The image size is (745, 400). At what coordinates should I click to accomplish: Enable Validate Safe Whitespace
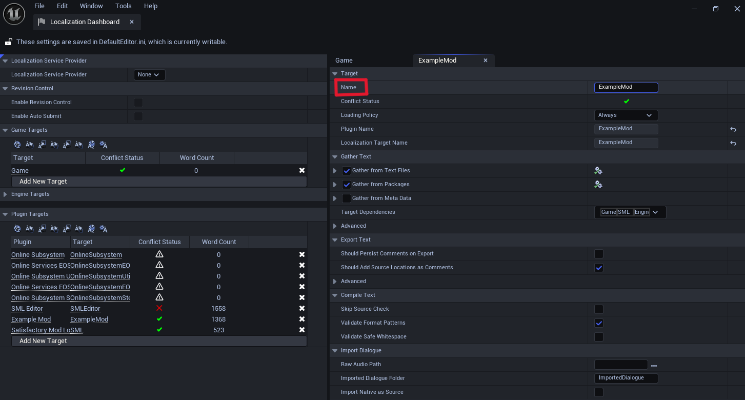click(x=599, y=337)
